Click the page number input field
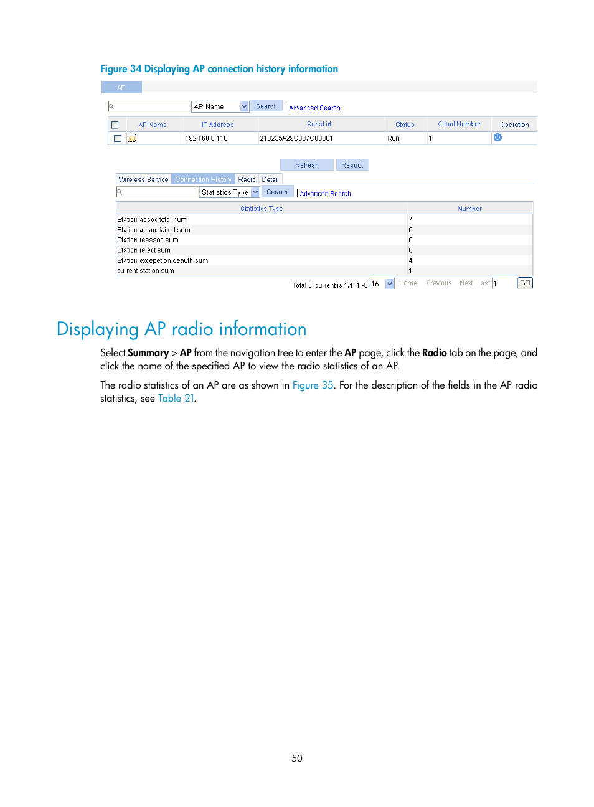 [x=504, y=283]
